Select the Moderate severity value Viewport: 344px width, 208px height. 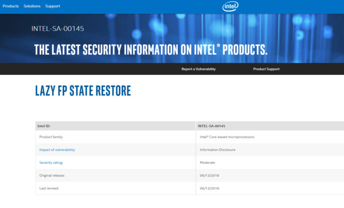click(x=207, y=162)
